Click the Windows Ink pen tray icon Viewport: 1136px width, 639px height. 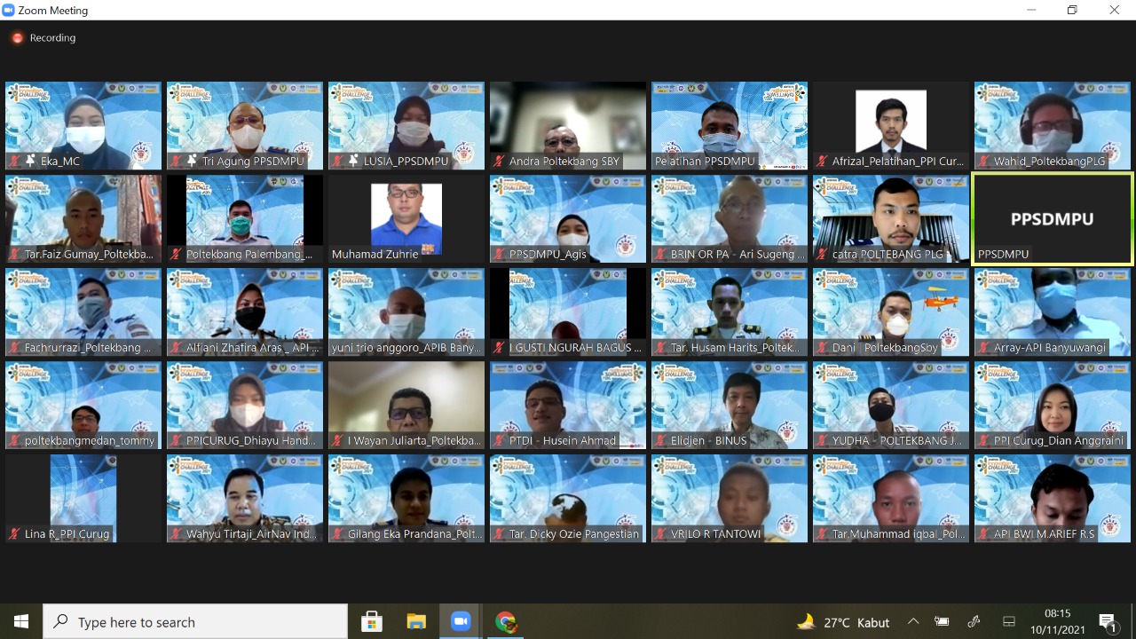974,621
